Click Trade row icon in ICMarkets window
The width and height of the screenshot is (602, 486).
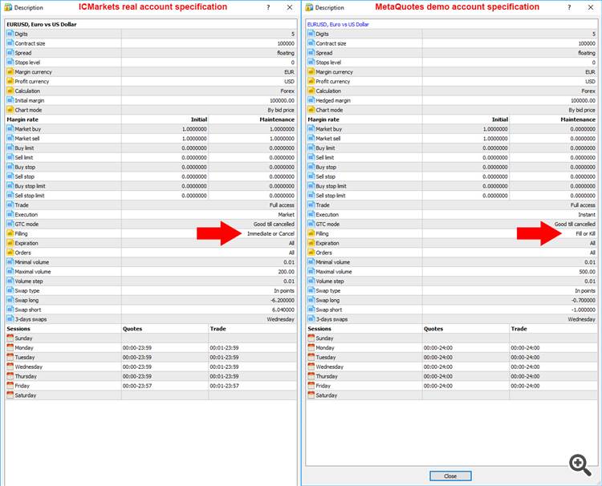coord(10,205)
